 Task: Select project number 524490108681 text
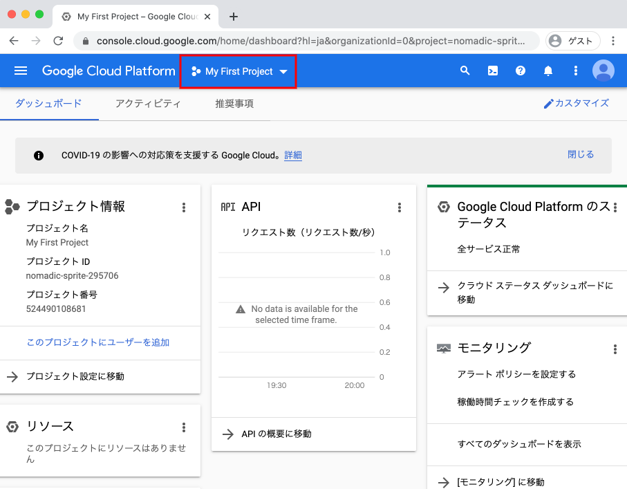point(56,309)
